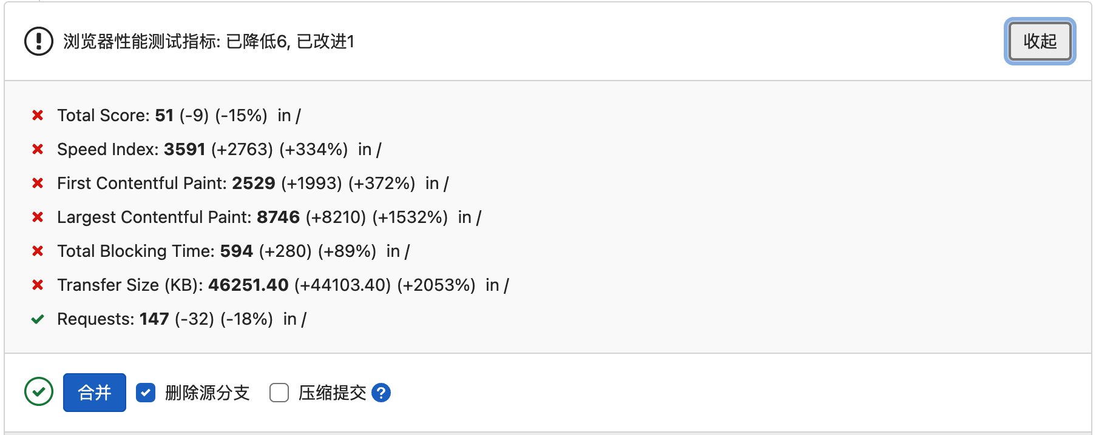Click the 压缩提交 label text
Screen dimensions: 1096x435
[332, 393]
